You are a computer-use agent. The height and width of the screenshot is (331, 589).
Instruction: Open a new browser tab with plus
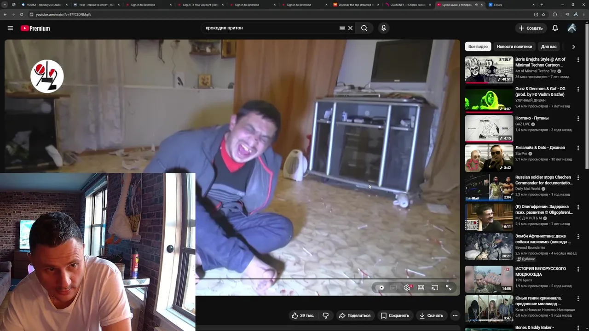tap(542, 5)
